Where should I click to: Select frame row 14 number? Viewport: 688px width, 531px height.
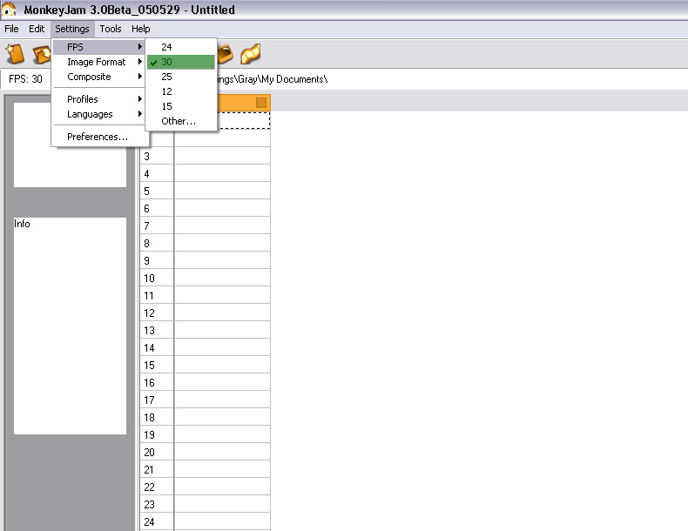coord(157,347)
